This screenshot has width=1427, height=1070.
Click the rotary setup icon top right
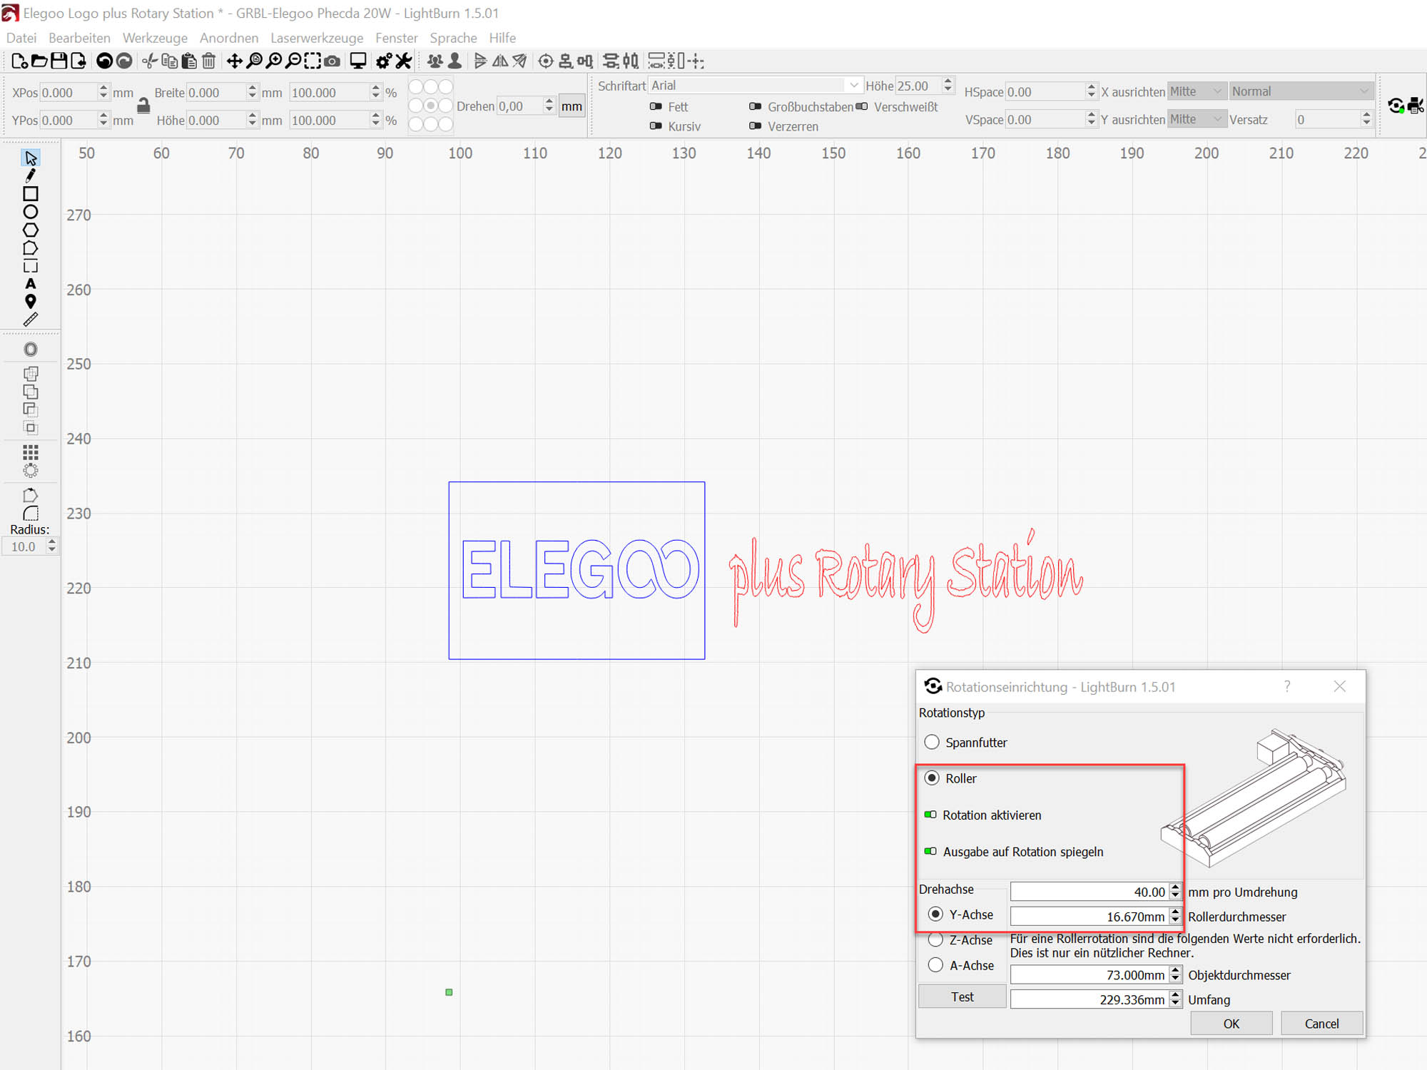[1396, 106]
